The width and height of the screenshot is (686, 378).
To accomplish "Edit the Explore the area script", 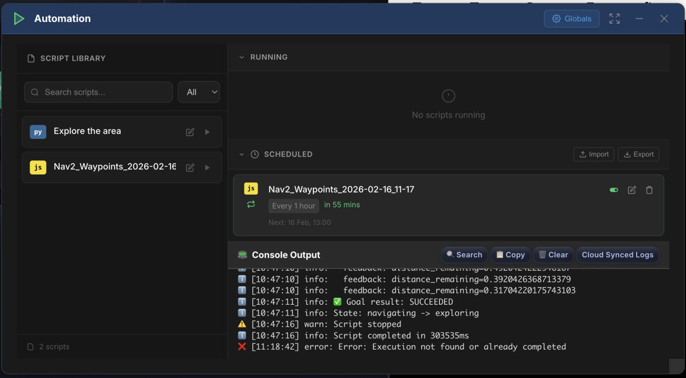I will 190,131.
